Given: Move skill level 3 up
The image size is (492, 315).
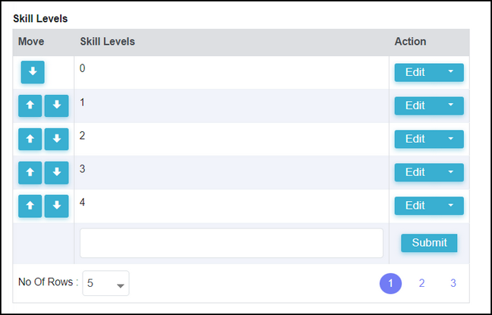Looking at the screenshot, I should click(x=30, y=172).
